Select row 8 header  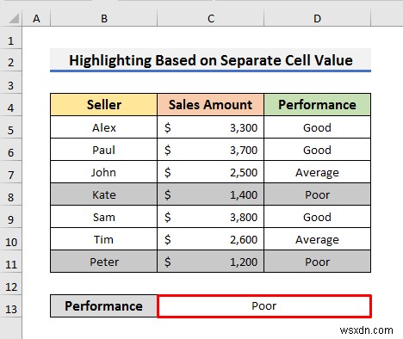point(10,194)
